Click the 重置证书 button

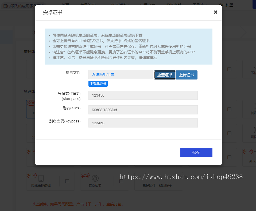click(165, 75)
